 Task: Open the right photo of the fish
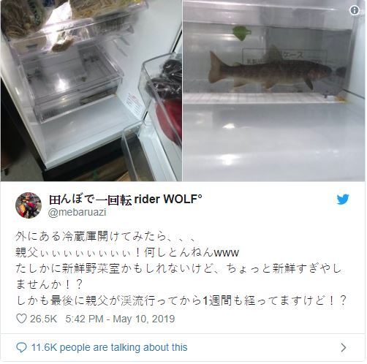274,91
